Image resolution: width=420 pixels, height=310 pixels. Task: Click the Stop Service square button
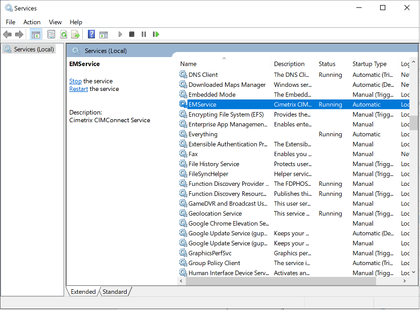(132, 34)
